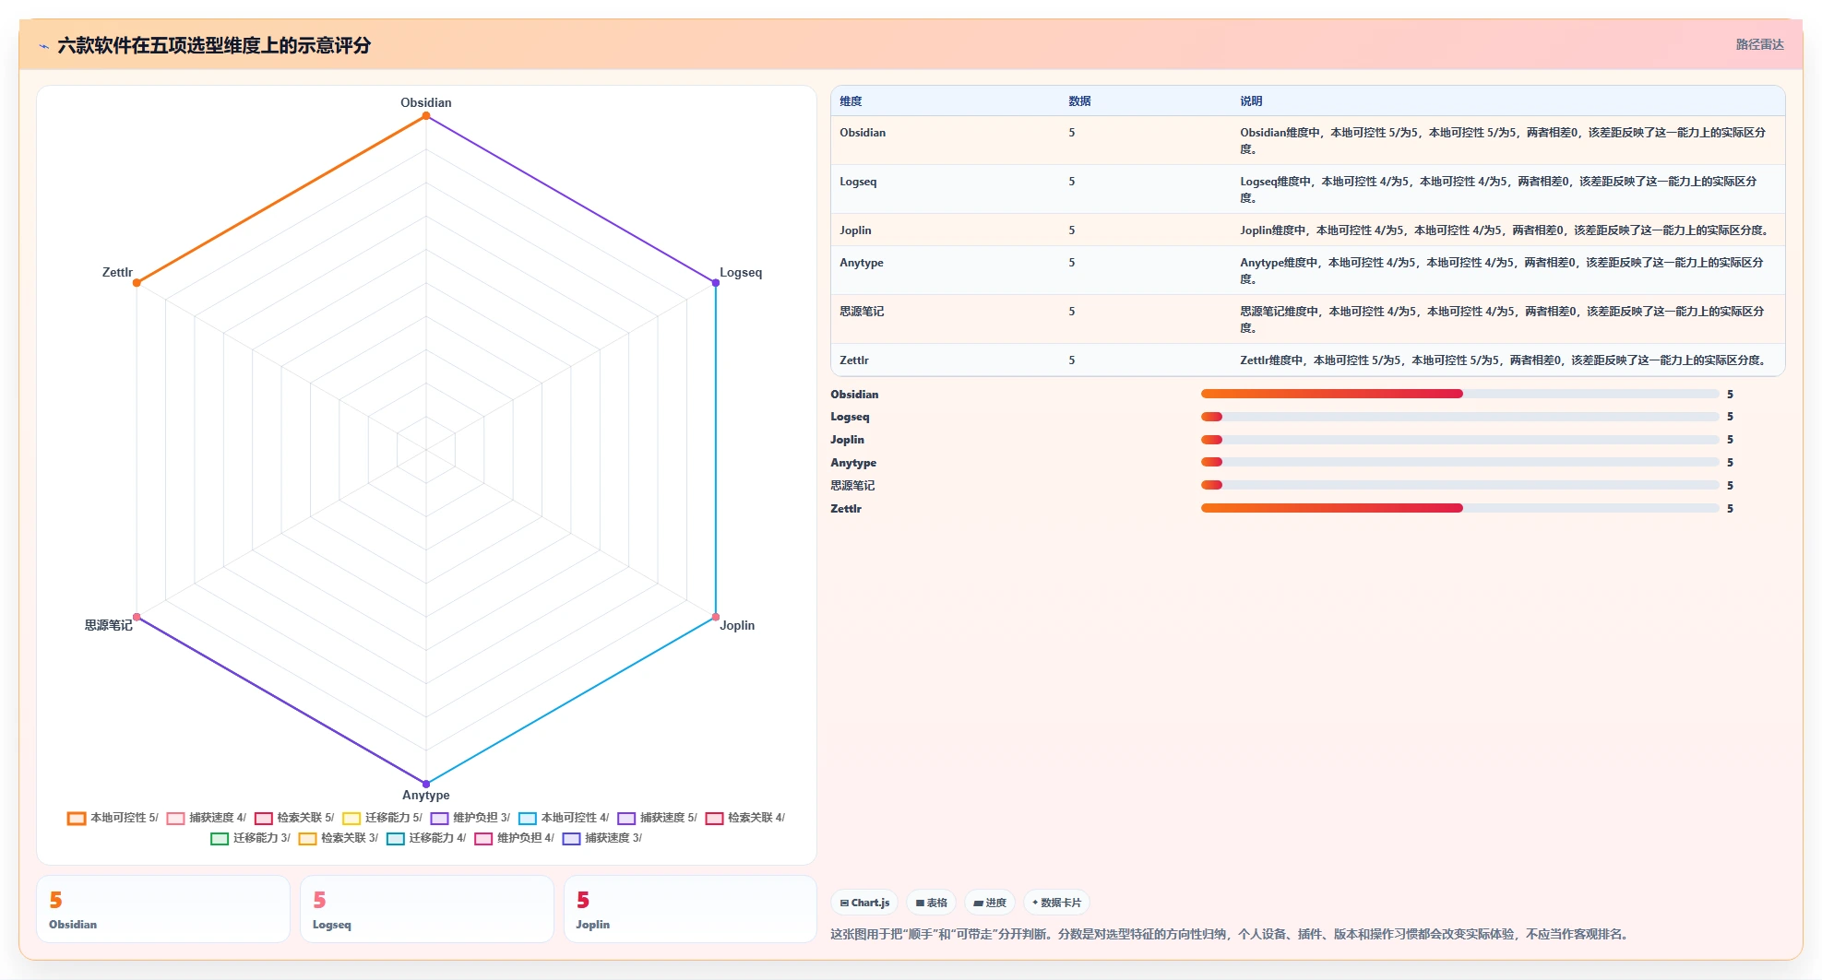1822x980 pixels.
Task: Hide the 检索关联 5/ legend series
Action: click(294, 818)
